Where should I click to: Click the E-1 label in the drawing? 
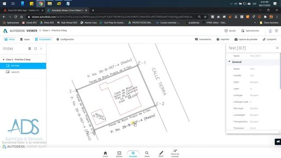[142, 63]
